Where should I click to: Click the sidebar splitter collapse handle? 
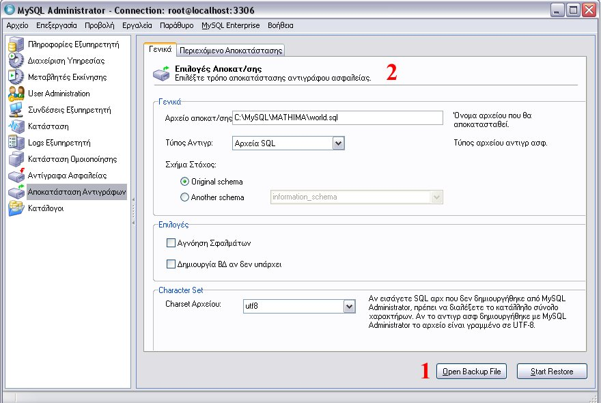coord(133,211)
